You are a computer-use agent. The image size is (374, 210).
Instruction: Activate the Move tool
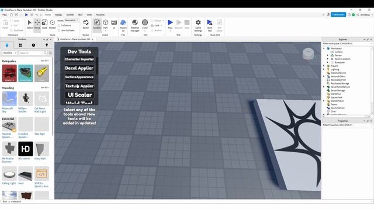coord(37,24)
